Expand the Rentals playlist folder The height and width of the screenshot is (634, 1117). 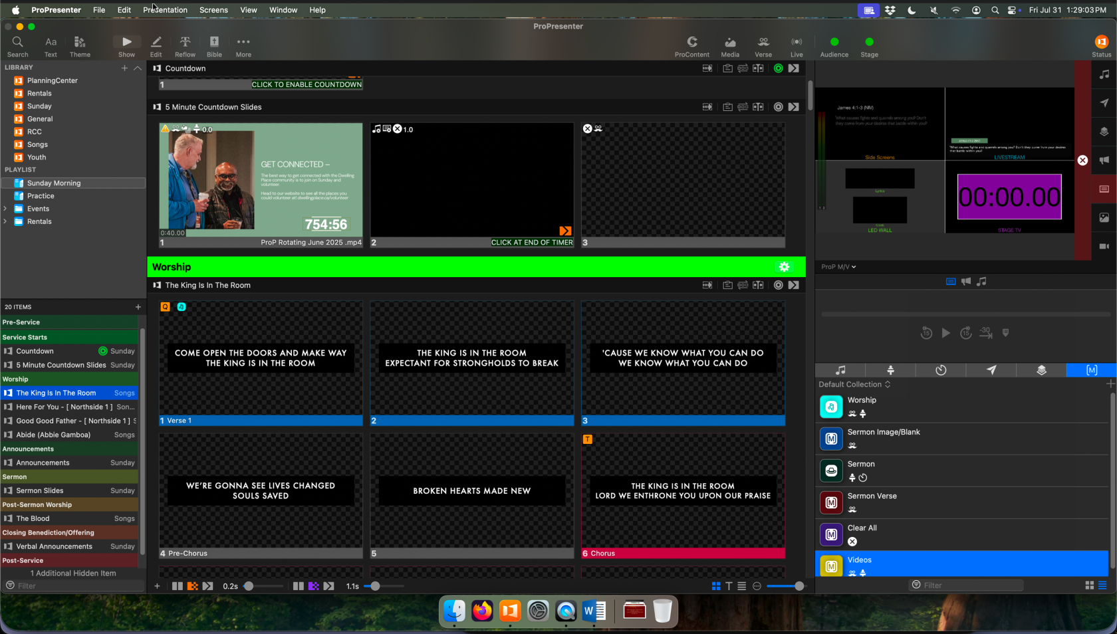[5, 221]
